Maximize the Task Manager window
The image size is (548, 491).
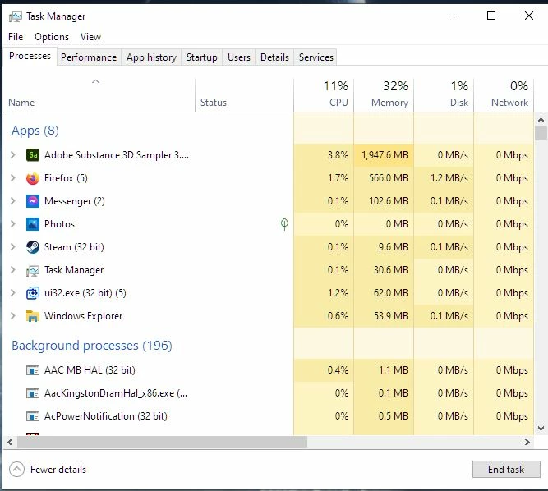point(491,16)
